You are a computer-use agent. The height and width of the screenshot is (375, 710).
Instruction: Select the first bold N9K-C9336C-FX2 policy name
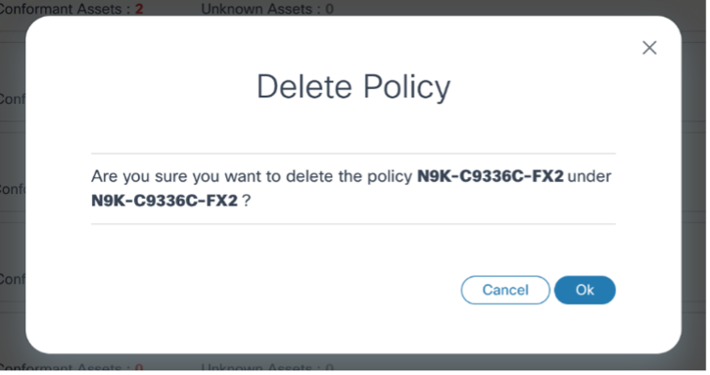coord(490,176)
